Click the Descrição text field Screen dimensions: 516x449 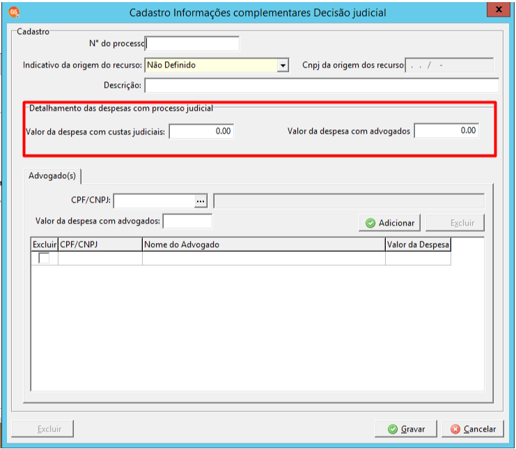click(322, 86)
